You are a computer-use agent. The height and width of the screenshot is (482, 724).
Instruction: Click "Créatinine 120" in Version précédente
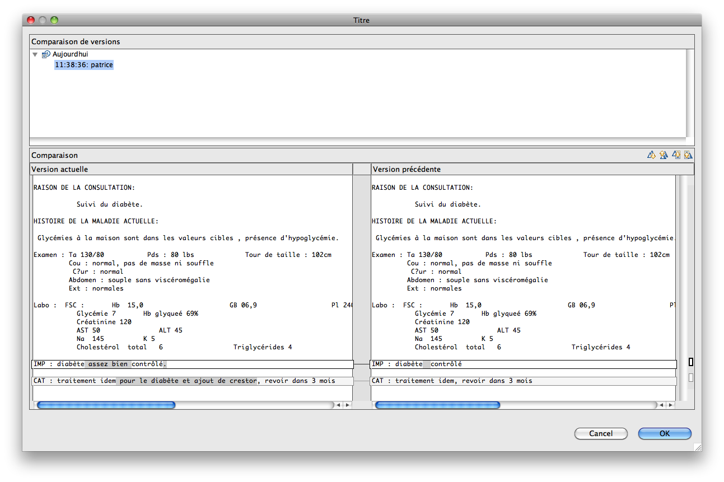(442, 322)
